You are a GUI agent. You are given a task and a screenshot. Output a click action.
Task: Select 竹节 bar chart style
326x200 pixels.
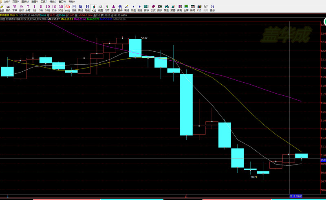(107, 8)
